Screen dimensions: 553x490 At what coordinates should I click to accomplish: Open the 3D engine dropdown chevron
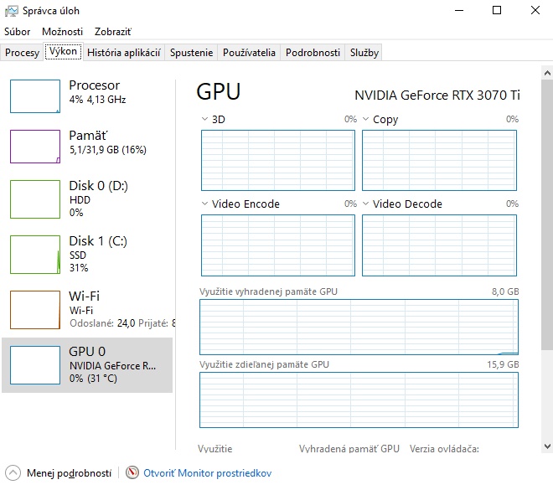tap(204, 119)
